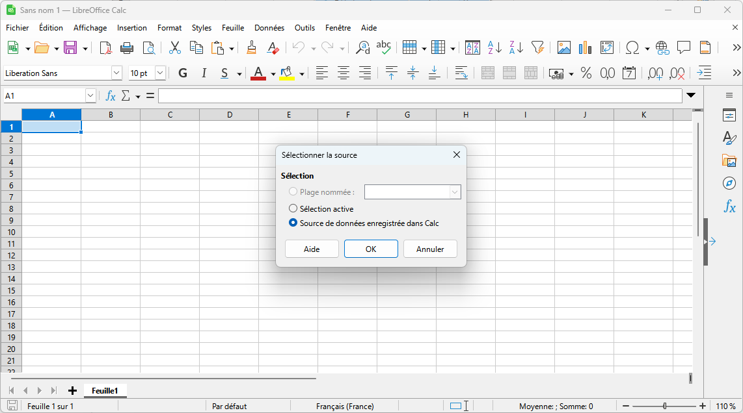Viewport: 743px width, 413px height.
Task: Switch to the Feuille1 sheet tab
Action: [x=105, y=390]
